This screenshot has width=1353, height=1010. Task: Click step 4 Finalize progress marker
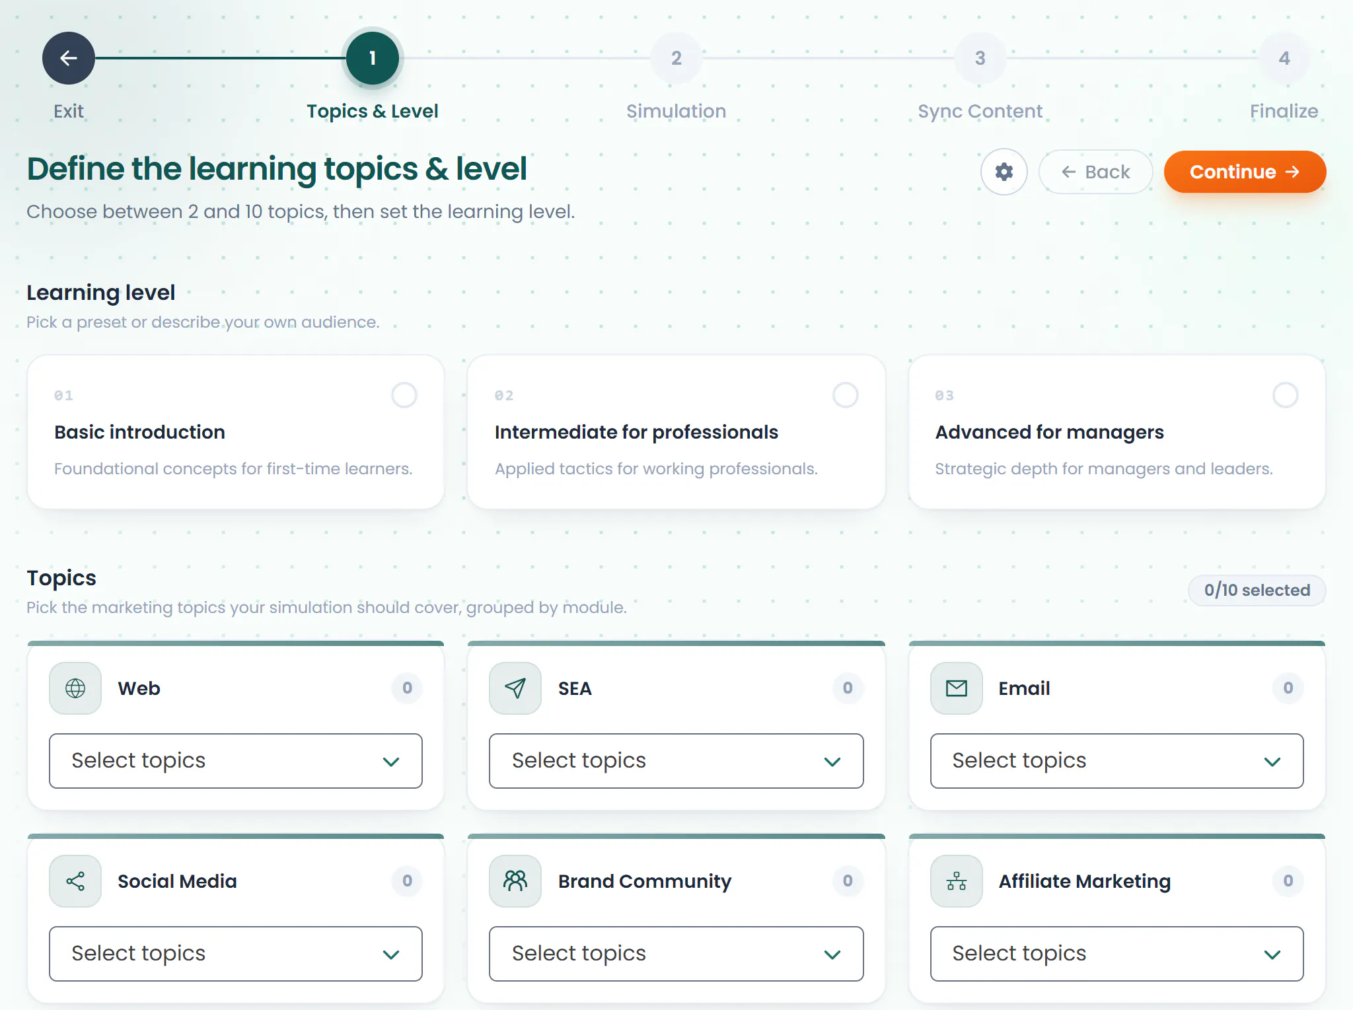(1284, 58)
